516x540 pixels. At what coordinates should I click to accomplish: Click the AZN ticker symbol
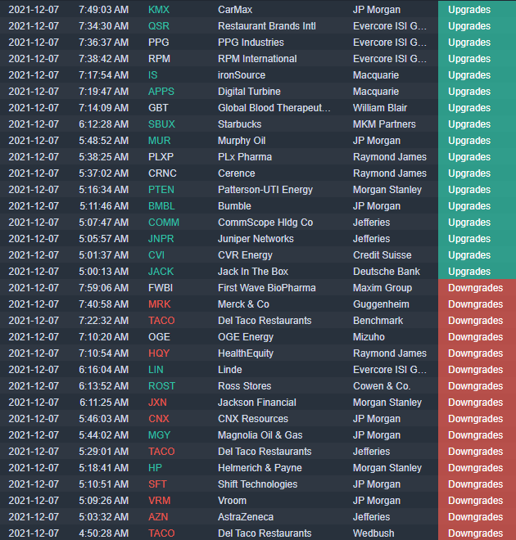point(159,517)
